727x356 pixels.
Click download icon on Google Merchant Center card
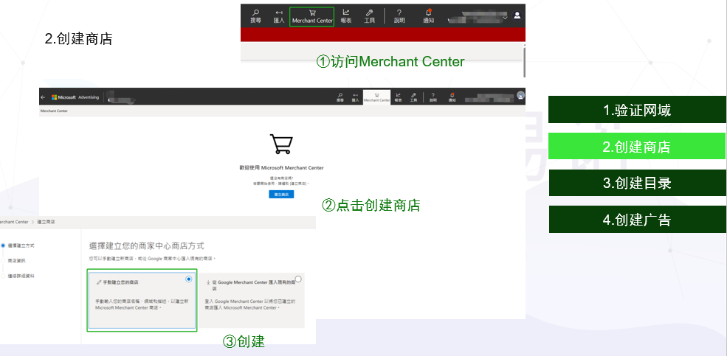(209, 282)
